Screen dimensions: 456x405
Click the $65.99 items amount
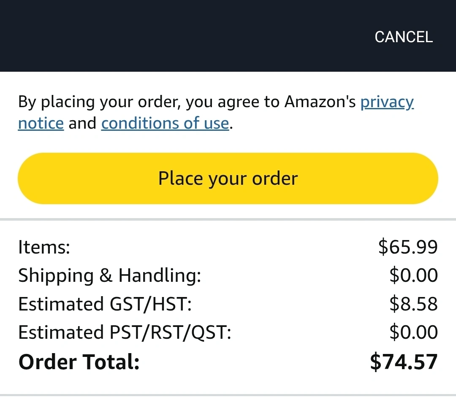point(408,247)
